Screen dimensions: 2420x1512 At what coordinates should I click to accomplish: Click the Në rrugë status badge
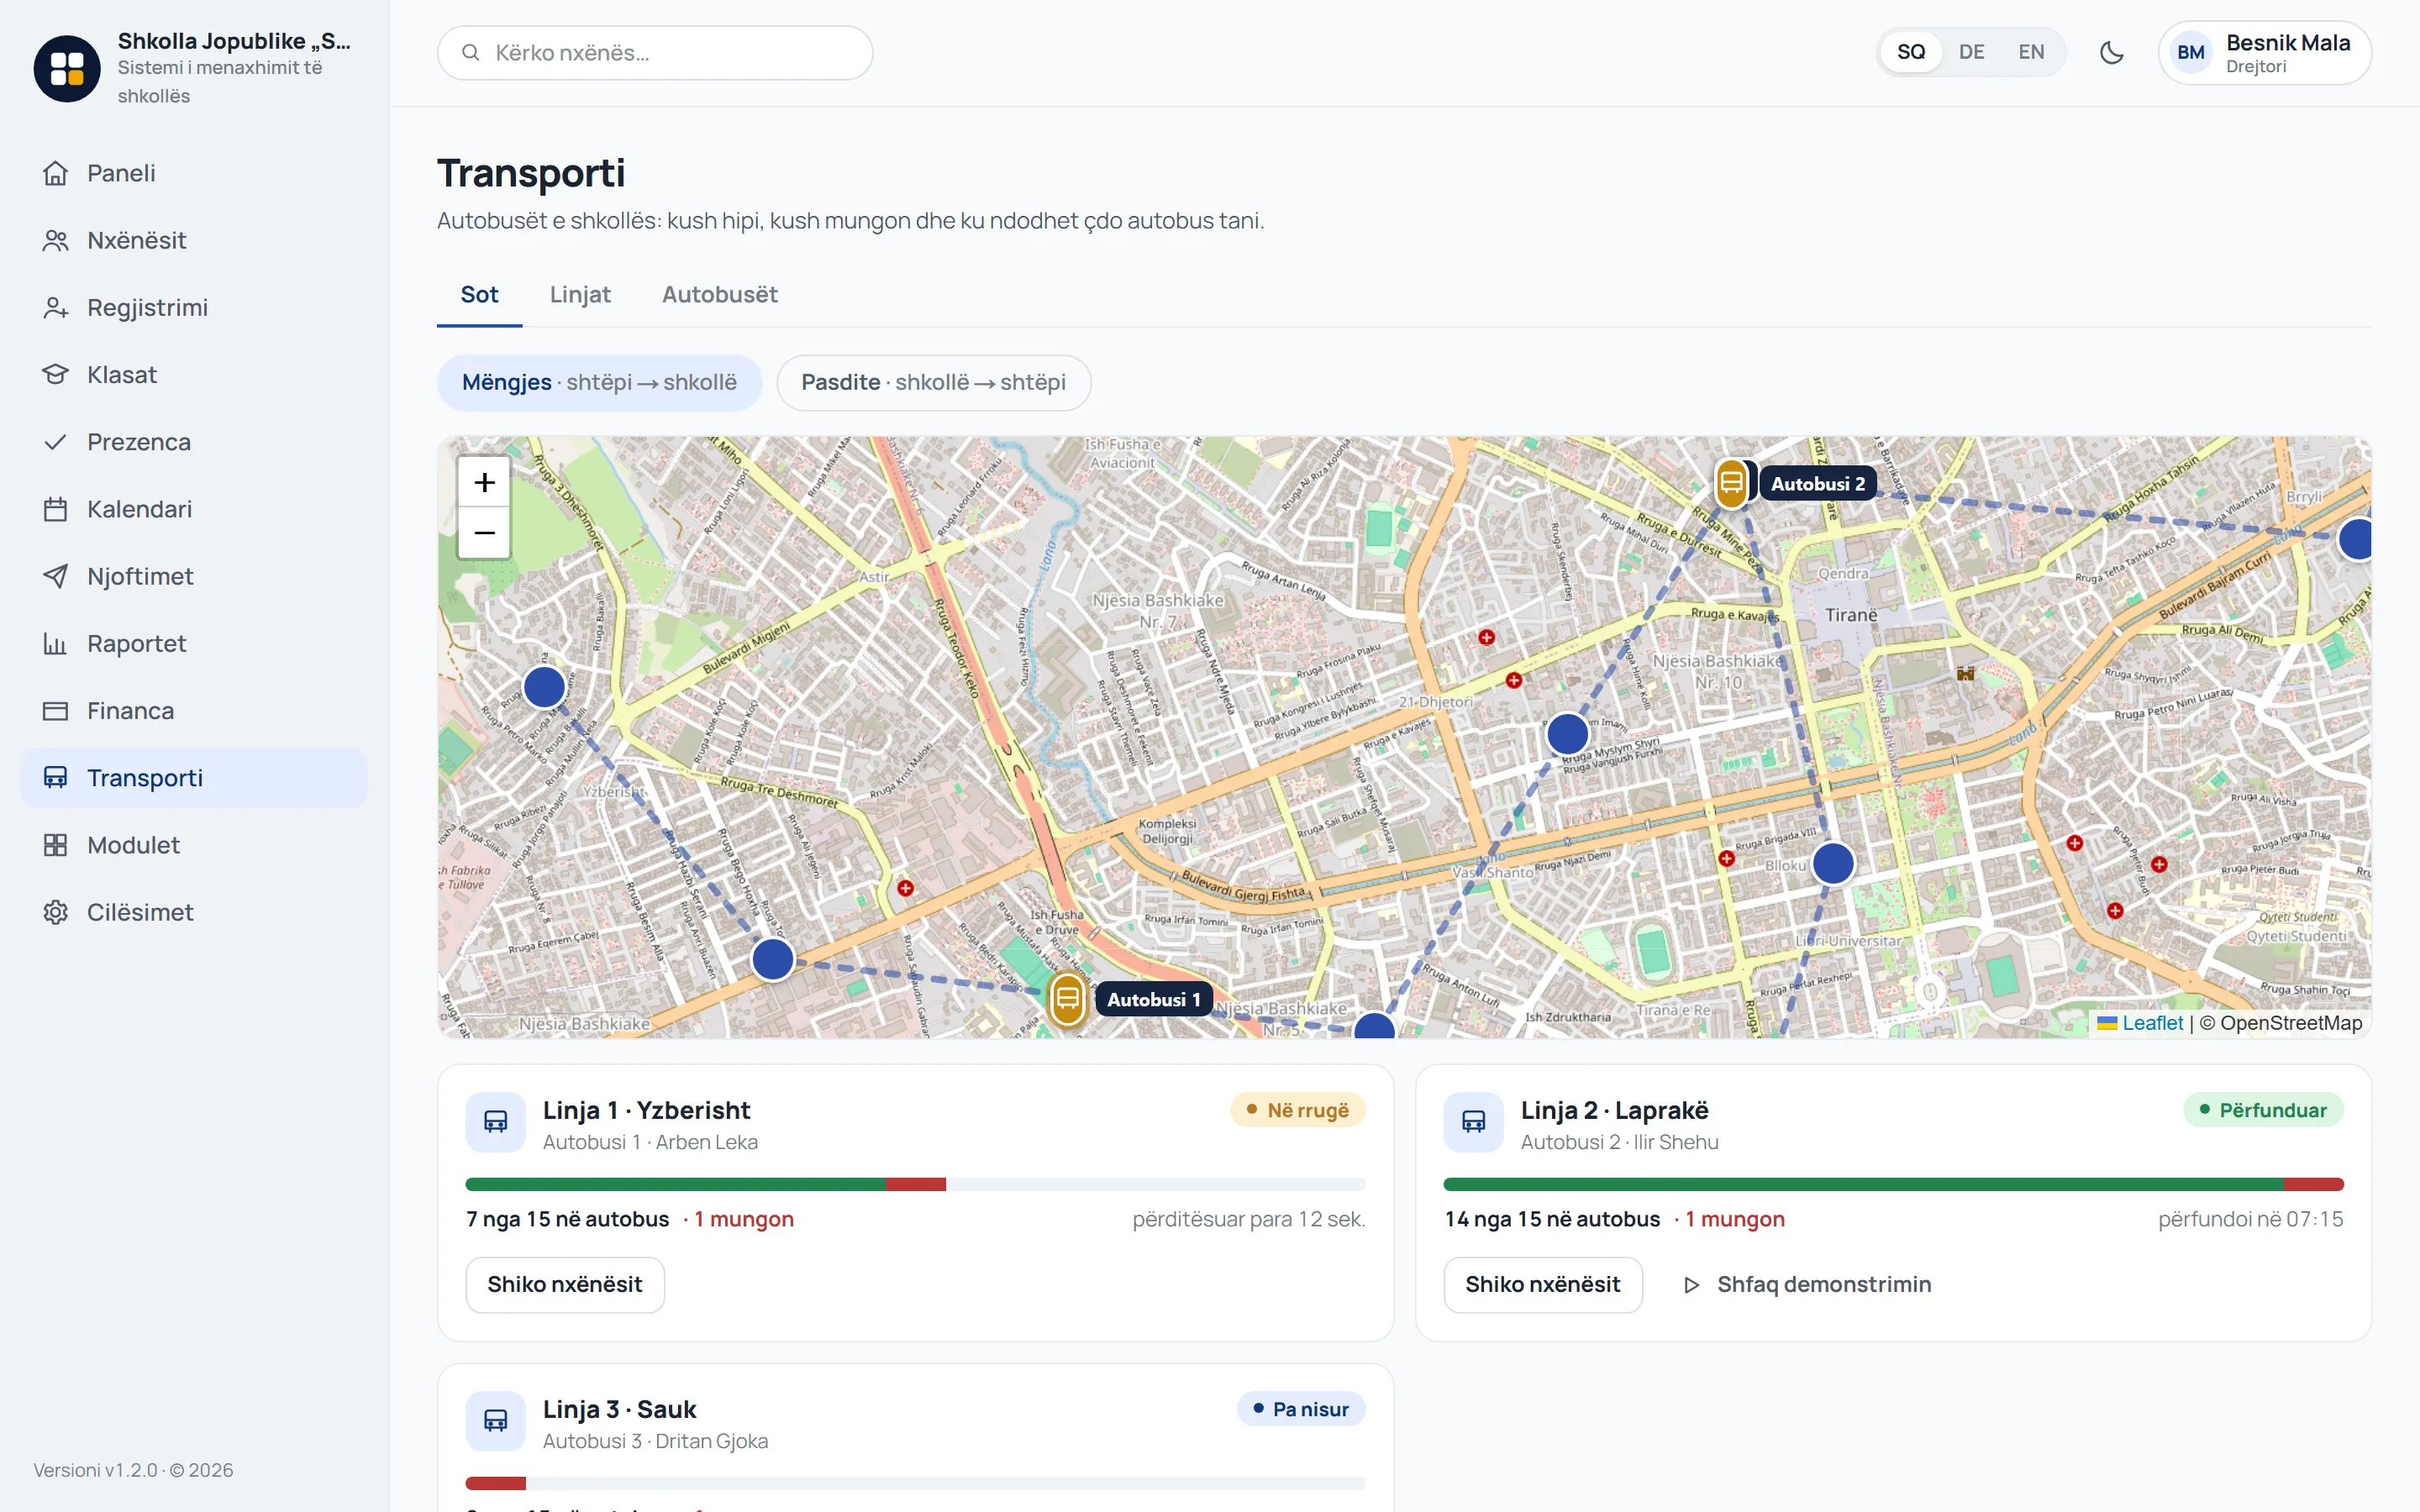1297,1110
